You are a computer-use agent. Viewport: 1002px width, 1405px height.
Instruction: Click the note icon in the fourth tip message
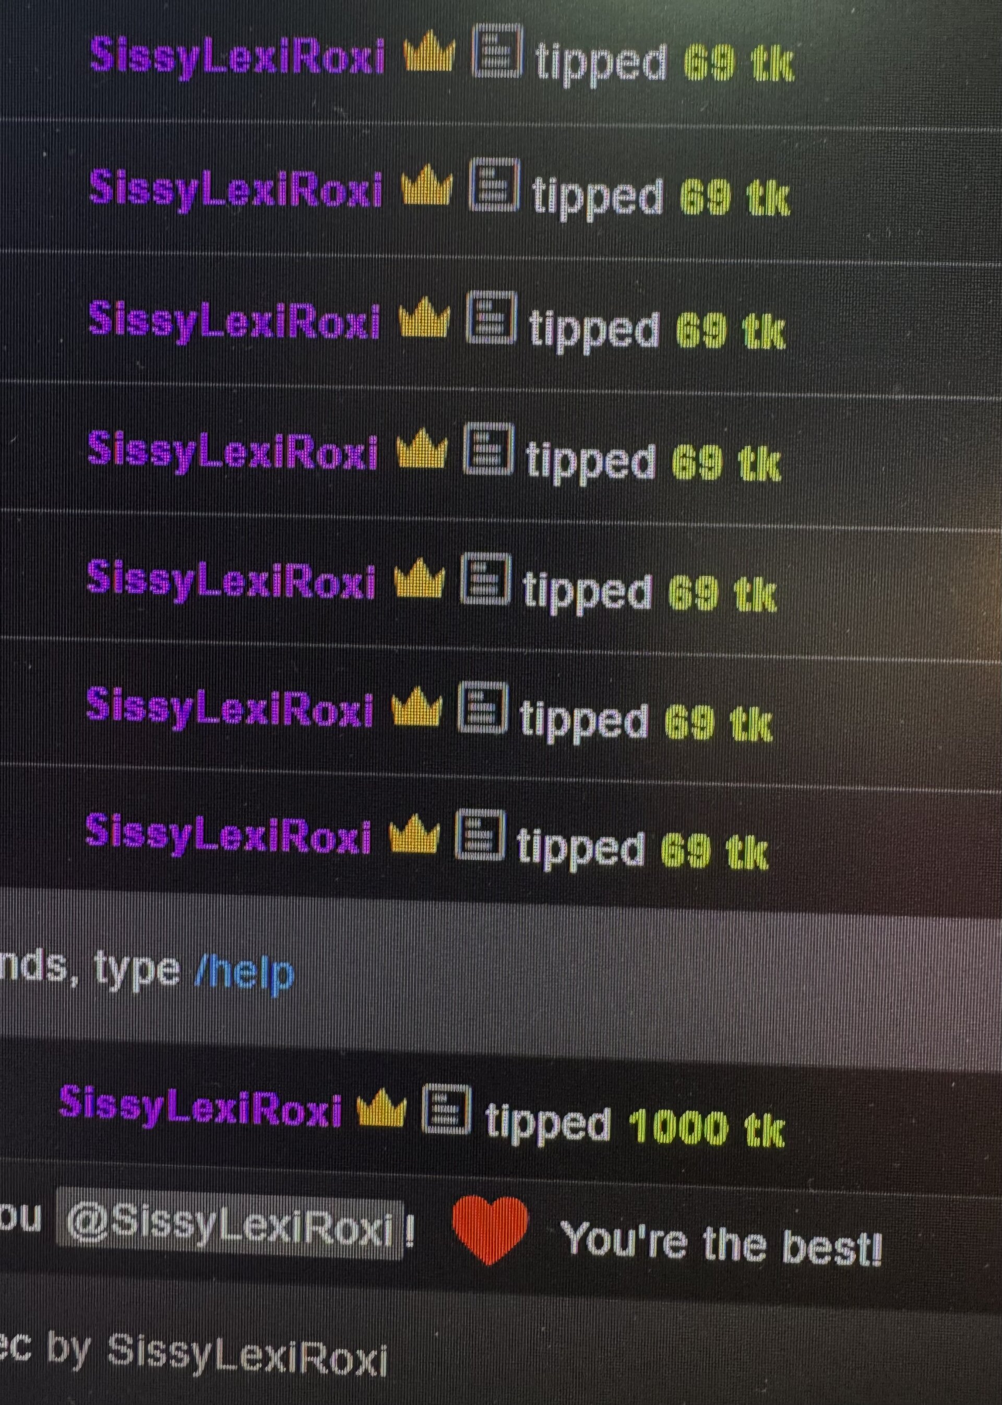tap(488, 449)
